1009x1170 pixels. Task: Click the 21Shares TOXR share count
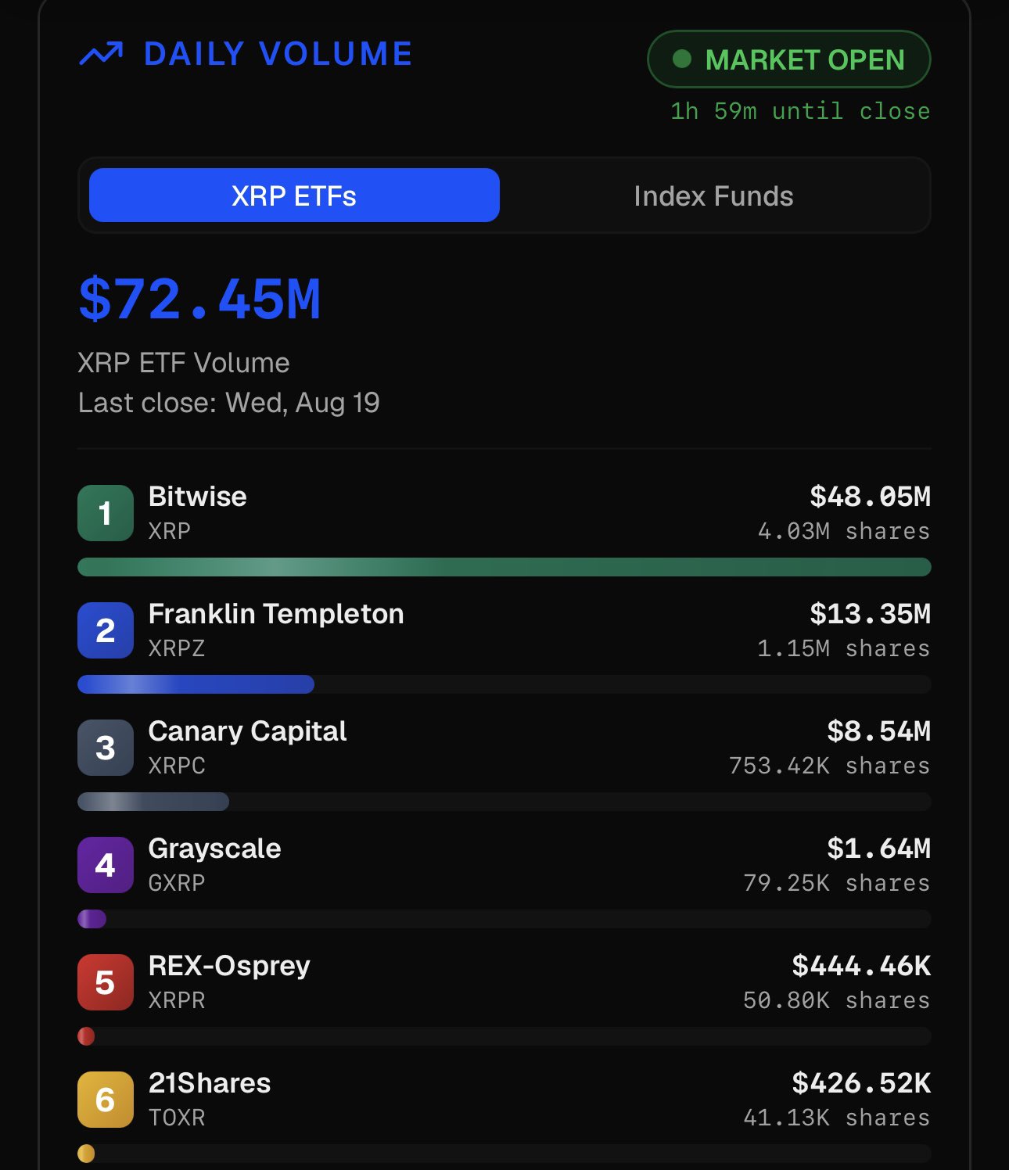point(837,1118)
